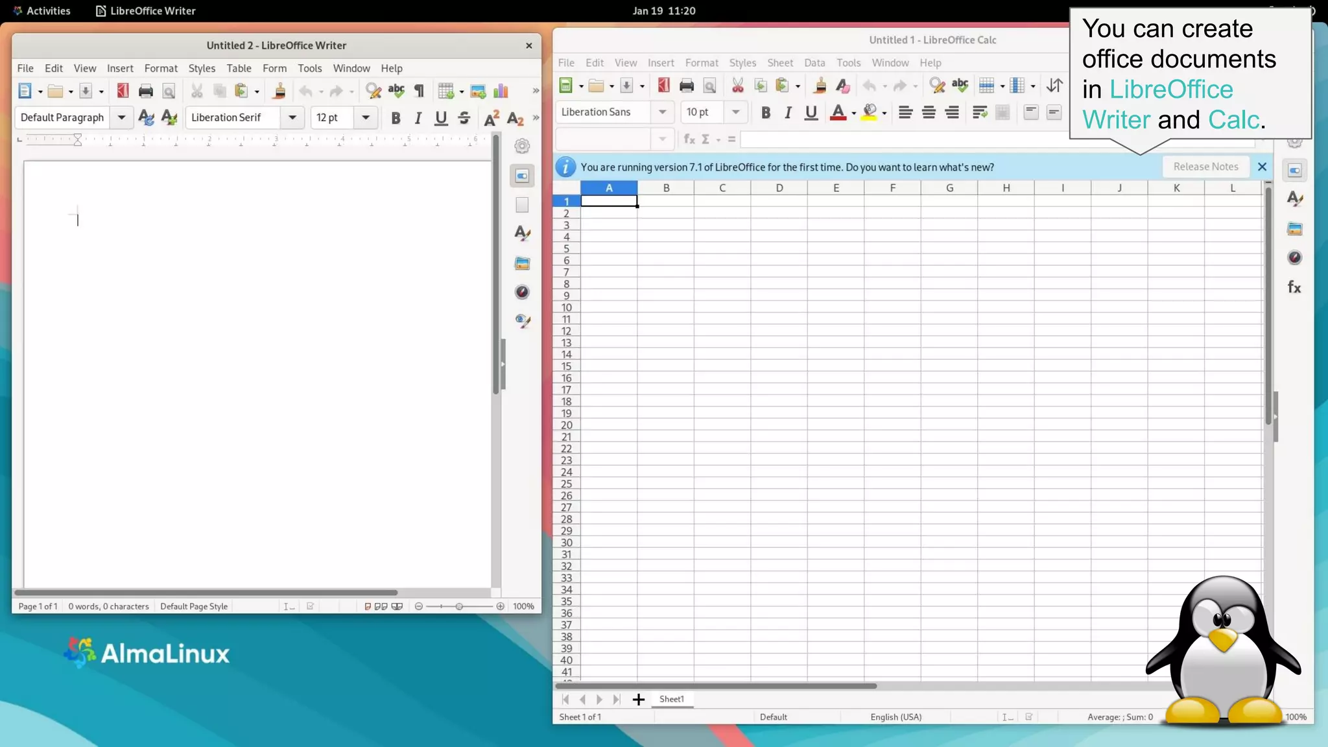
Task: Toggle Strikethrough in Writer toolbar
Action: pos(464,118)
